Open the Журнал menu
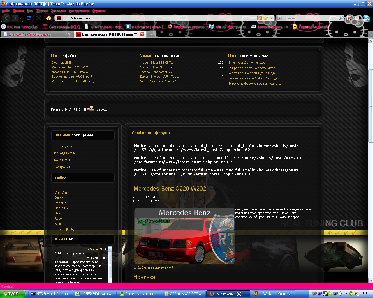The height and width of the screenshot is (298, 373). 42,11
